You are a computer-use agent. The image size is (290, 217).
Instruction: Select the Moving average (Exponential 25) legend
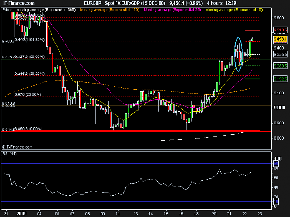coord(172,10)
